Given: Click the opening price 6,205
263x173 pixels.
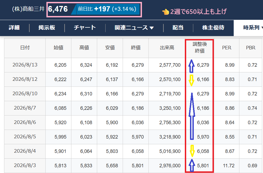Looking at the screenshot, I should tap(60, 65).
